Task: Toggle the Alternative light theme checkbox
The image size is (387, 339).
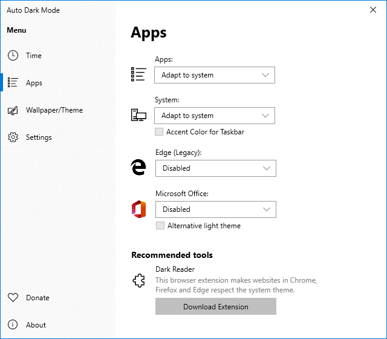Action: [160, 226]
